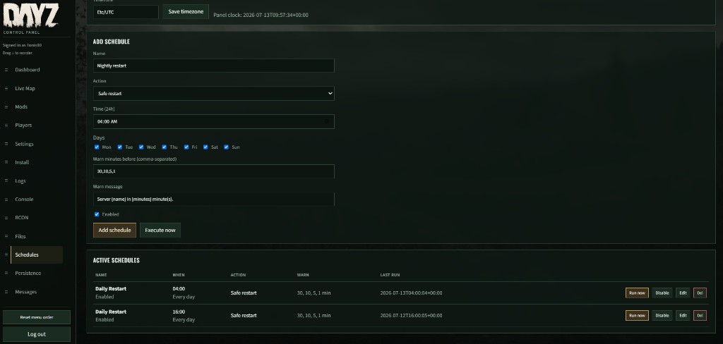Uncheck the Tue day checkbox

pyautogui.click(x=120, y=147)
